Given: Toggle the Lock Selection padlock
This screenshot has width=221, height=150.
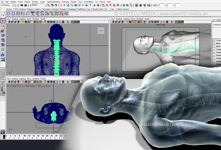Looking at the screenshot, I should (x=94, y=5).
